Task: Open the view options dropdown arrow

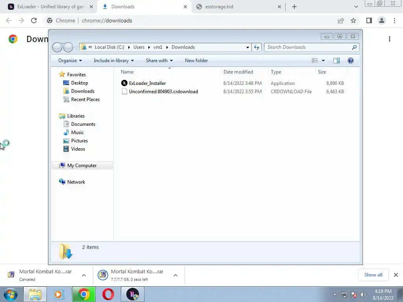Action: (324, 61)
